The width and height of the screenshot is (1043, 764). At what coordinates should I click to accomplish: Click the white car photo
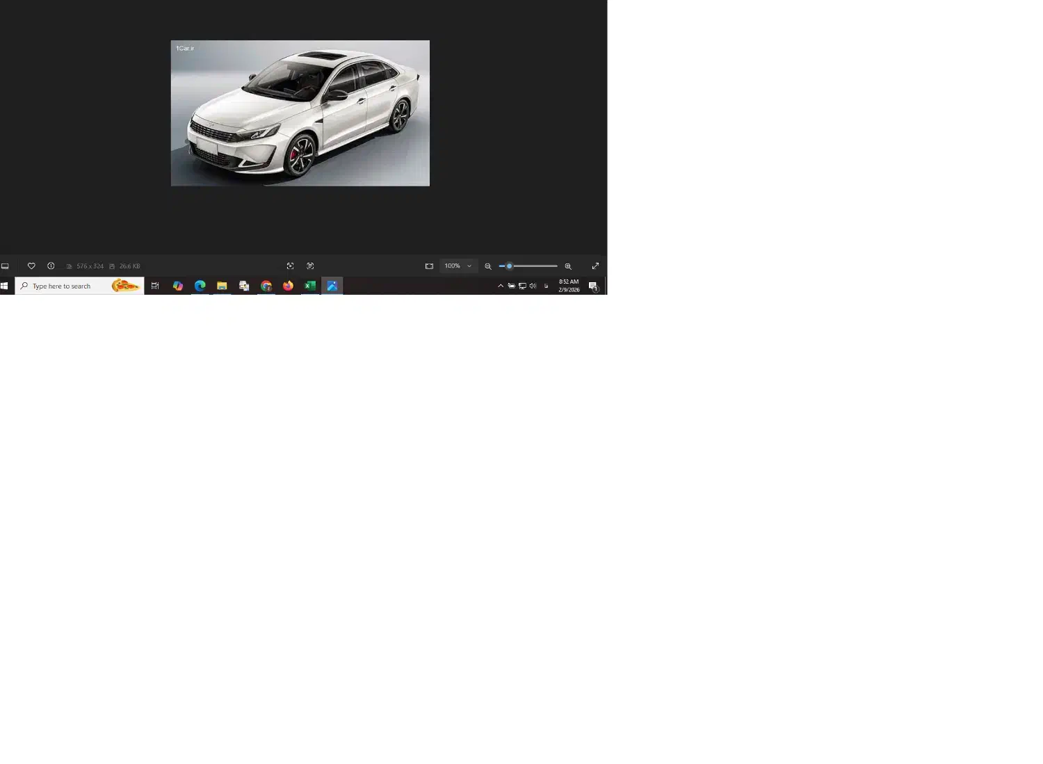point(300,113)
